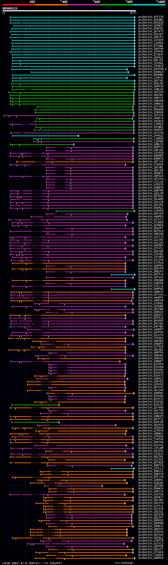The image size is (168, 565).
Task: Select label UniRef100_A9PGU3
Action: tap(151, 176)
